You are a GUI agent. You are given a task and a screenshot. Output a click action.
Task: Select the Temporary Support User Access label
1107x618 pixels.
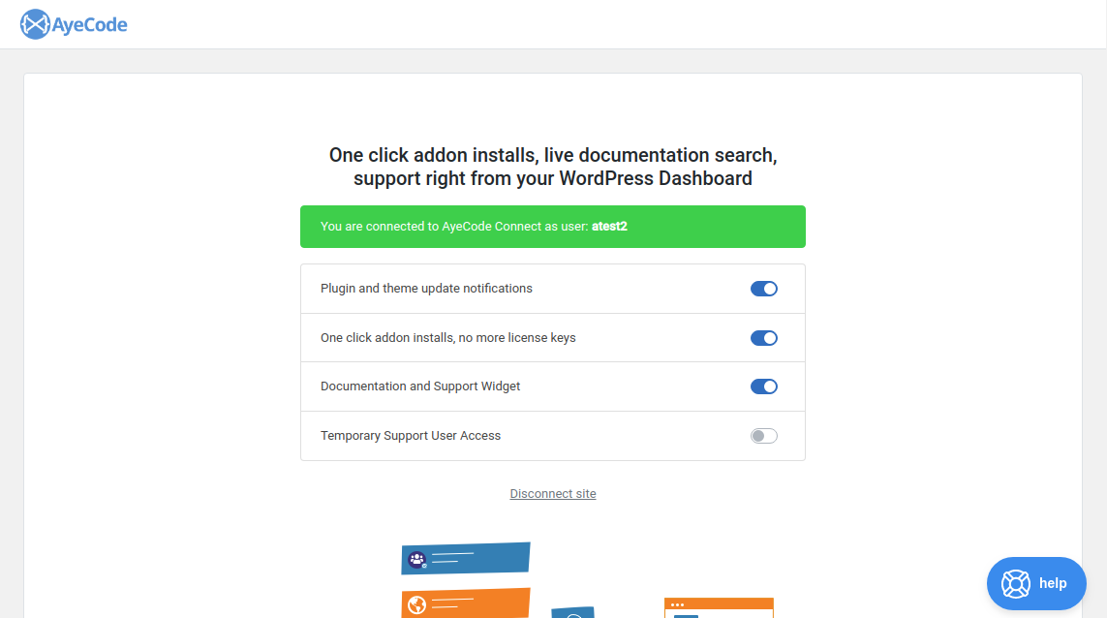(411, 436)
